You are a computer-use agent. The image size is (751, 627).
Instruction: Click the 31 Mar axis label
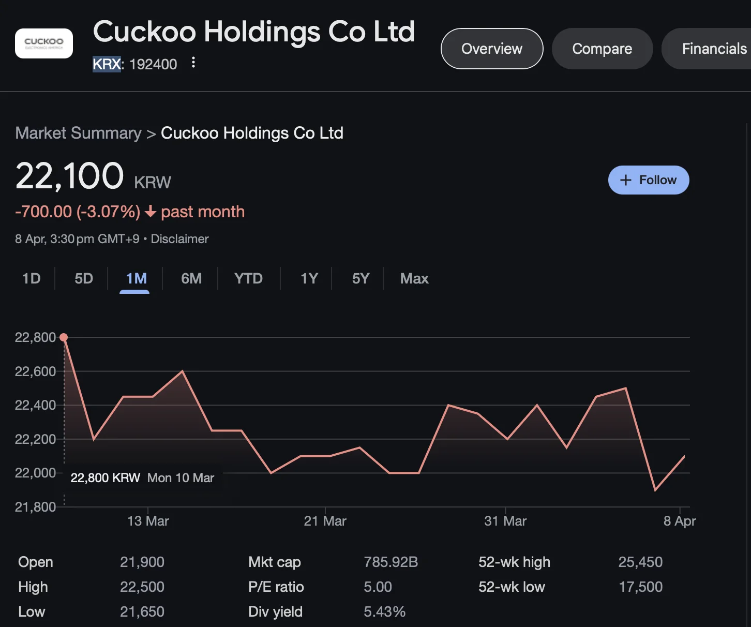coord(505,521)
